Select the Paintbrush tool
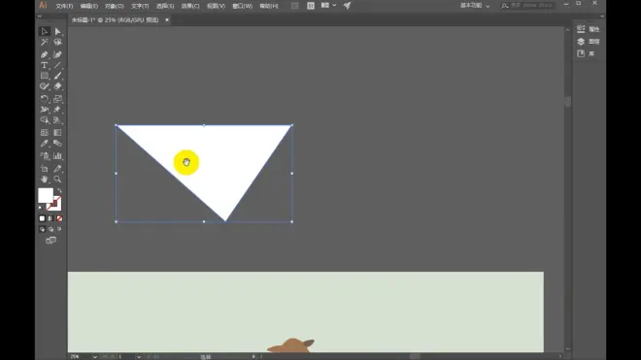This screenshot has width=641, height=360. coord(57,76)
